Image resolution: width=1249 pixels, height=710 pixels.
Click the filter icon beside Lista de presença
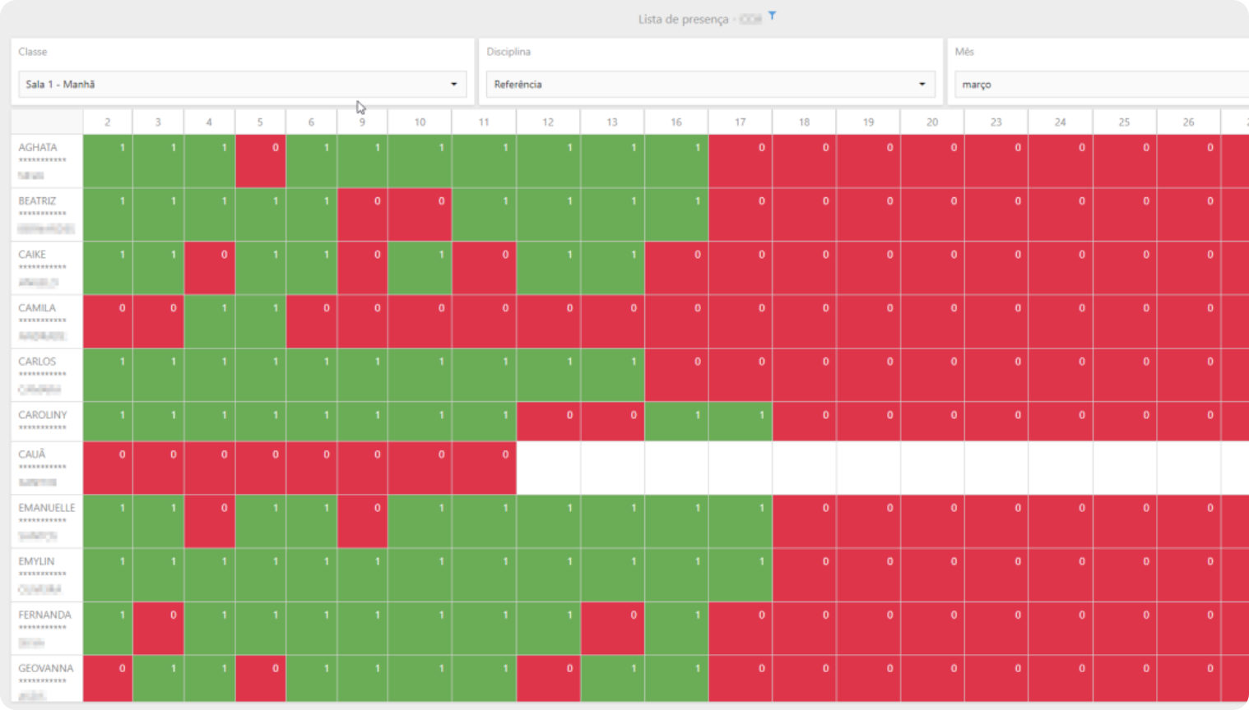pyautogui.click(x=772, y=16)
